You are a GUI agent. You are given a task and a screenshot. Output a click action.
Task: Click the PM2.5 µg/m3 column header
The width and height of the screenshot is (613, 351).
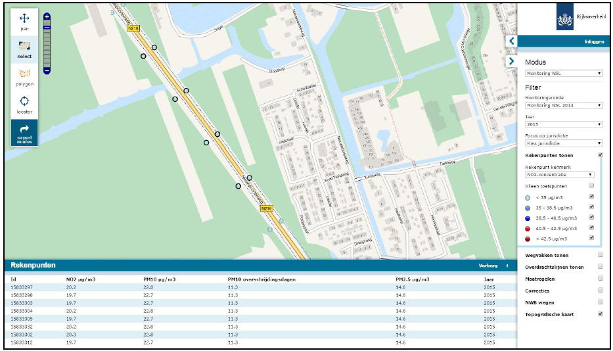pos(413,279)
